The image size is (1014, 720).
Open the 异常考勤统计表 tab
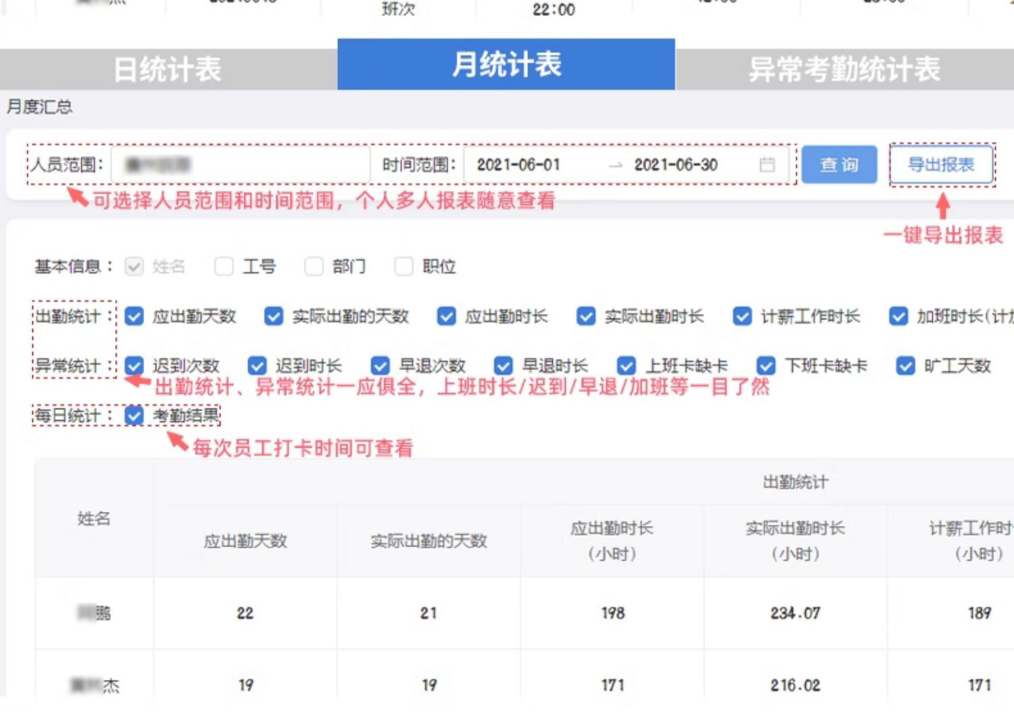pyautogui.click(x=844, y=69)
